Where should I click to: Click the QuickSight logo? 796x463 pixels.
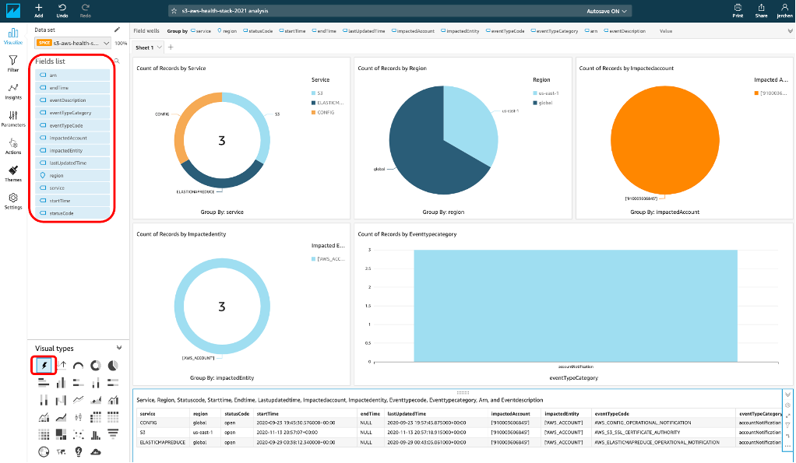click(x=12, y=11)
